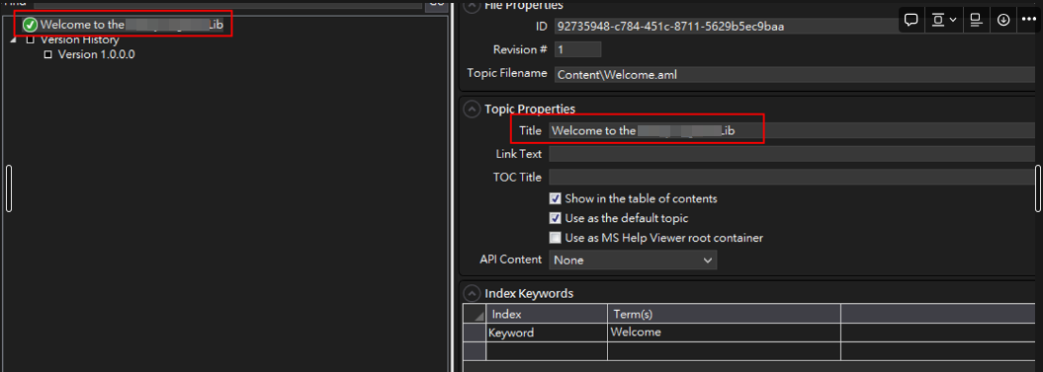Screen dimensions: 1043x372
Task: Uncheck Show in the table of contents
Action: (555, 198)
